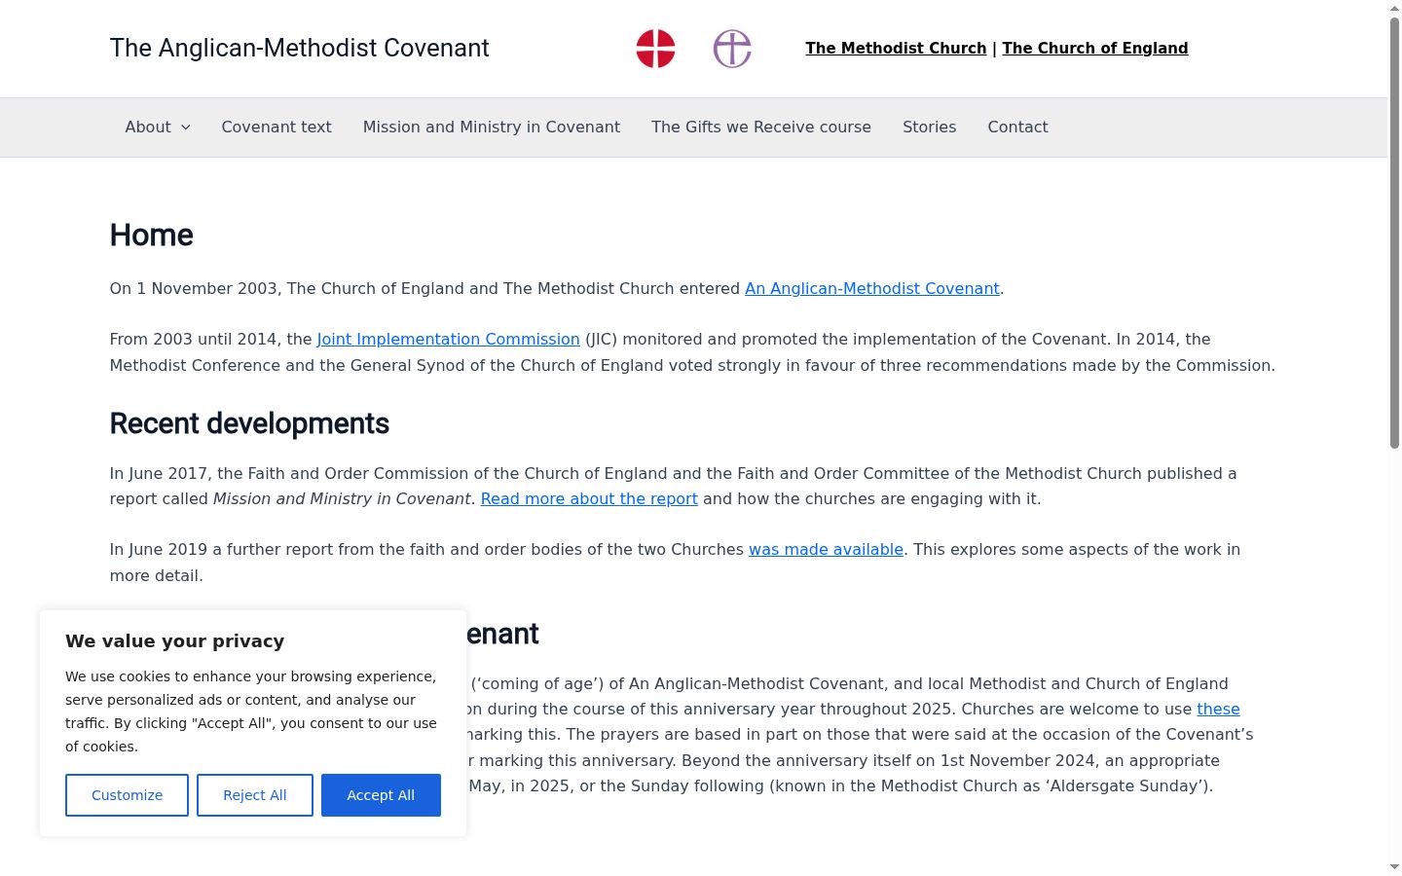
Task: Open the Stories menu item
Action: point(930,128)
